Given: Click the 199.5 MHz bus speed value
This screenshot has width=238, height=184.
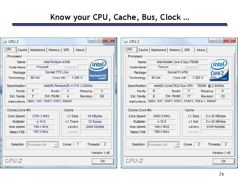Looking at the screenshot, I should pyautogui.click(x=162, y=127).
